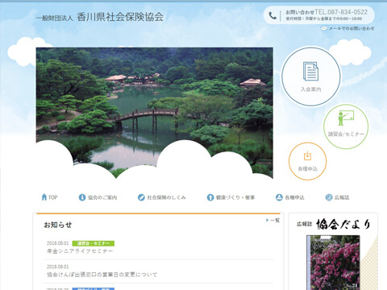Click the info icon beside 協会のご案内
Viewport: 387px width, 290px height.
pos(82,197)
